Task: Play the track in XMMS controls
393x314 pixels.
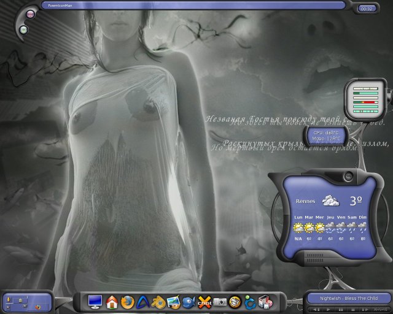Action: pos(329,310)
